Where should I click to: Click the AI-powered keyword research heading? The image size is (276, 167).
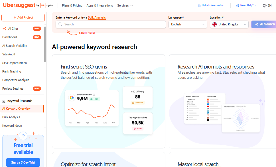tap(95, 47)
